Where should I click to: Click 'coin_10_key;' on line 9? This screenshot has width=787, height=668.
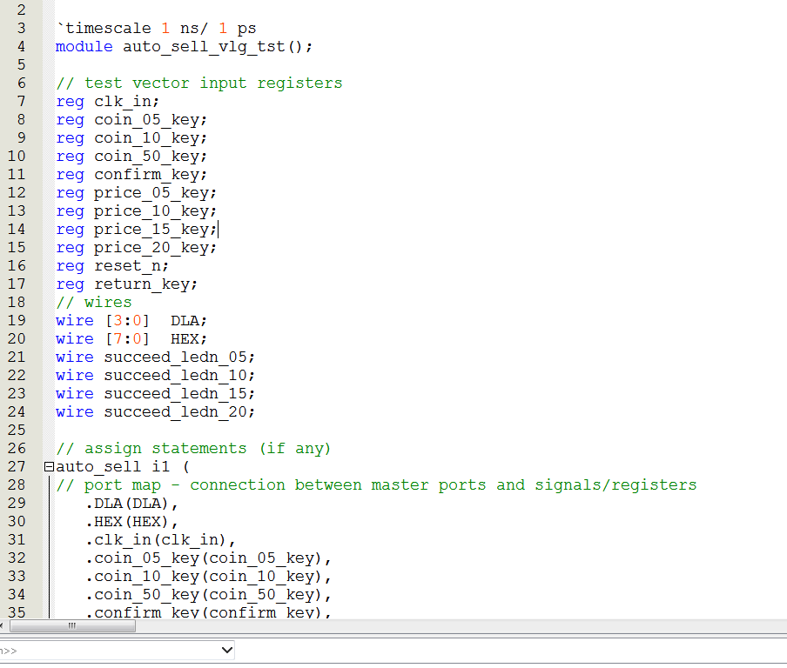[x=151, y=138]
